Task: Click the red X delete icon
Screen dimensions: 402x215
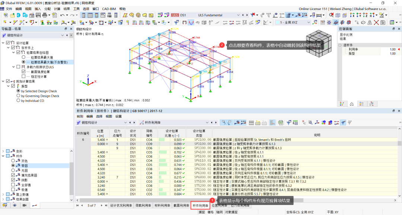Action: (x=376, y=23)
